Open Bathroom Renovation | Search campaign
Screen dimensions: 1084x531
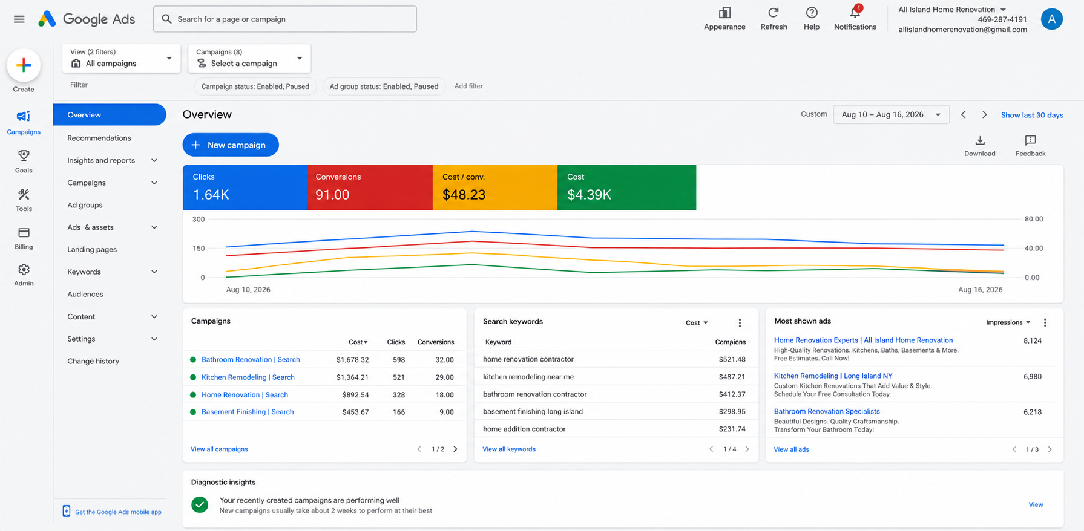pos(251,360)
